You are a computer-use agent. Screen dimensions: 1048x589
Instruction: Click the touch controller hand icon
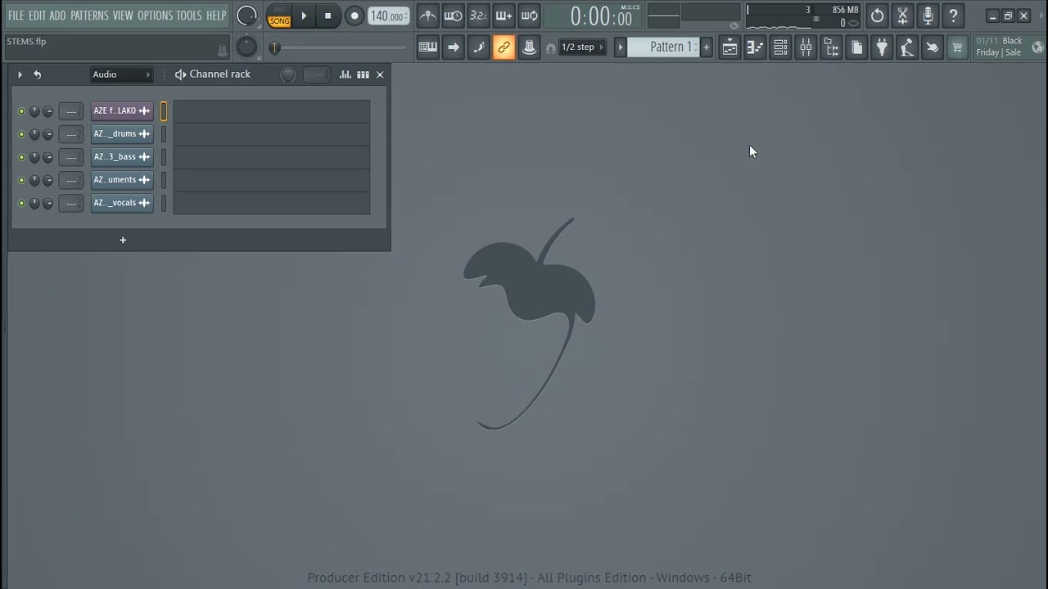(933, 47)
